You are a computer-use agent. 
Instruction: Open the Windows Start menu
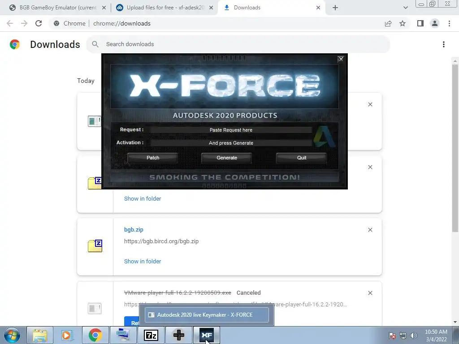(12, 335)
